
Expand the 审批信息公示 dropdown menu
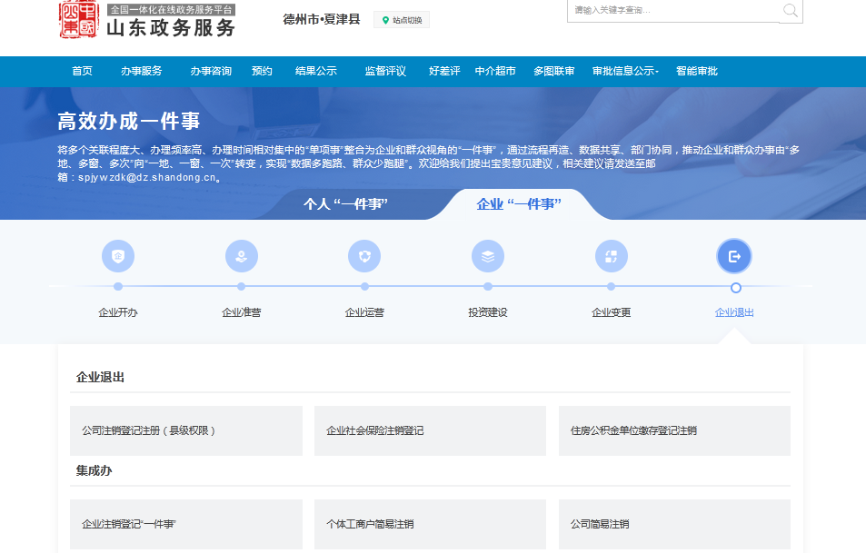625,71
